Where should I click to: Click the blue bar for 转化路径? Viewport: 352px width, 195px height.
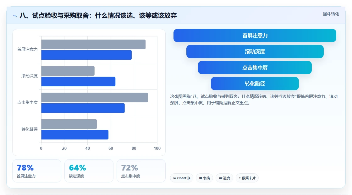(x=75, y=135)
